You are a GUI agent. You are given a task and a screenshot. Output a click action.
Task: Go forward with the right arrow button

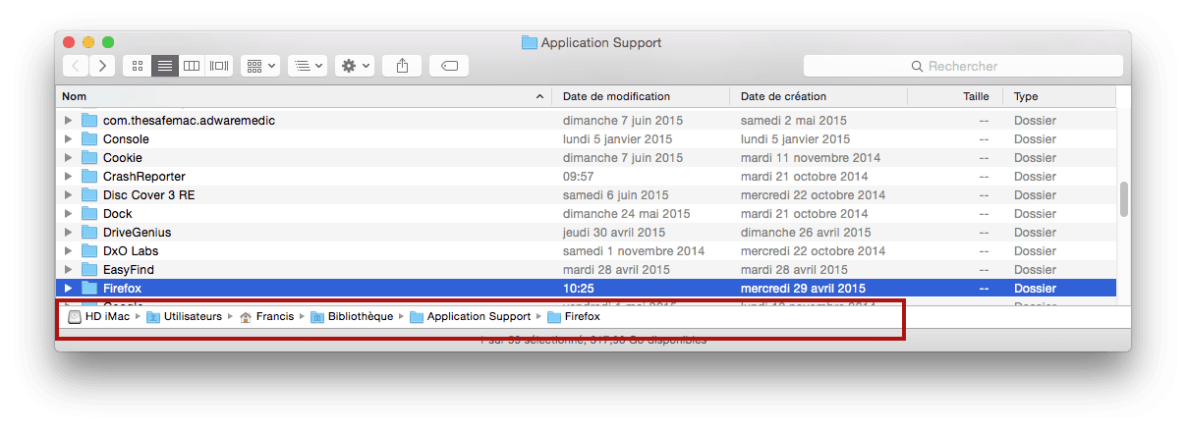pyautogui.click(x=102, y=66)
